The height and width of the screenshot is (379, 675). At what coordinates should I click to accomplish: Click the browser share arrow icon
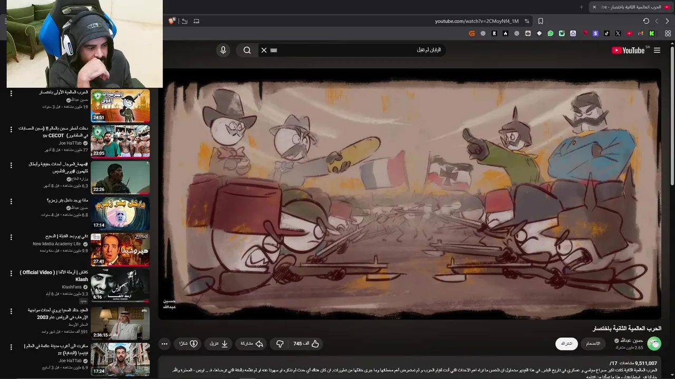[x=185, y=21]
